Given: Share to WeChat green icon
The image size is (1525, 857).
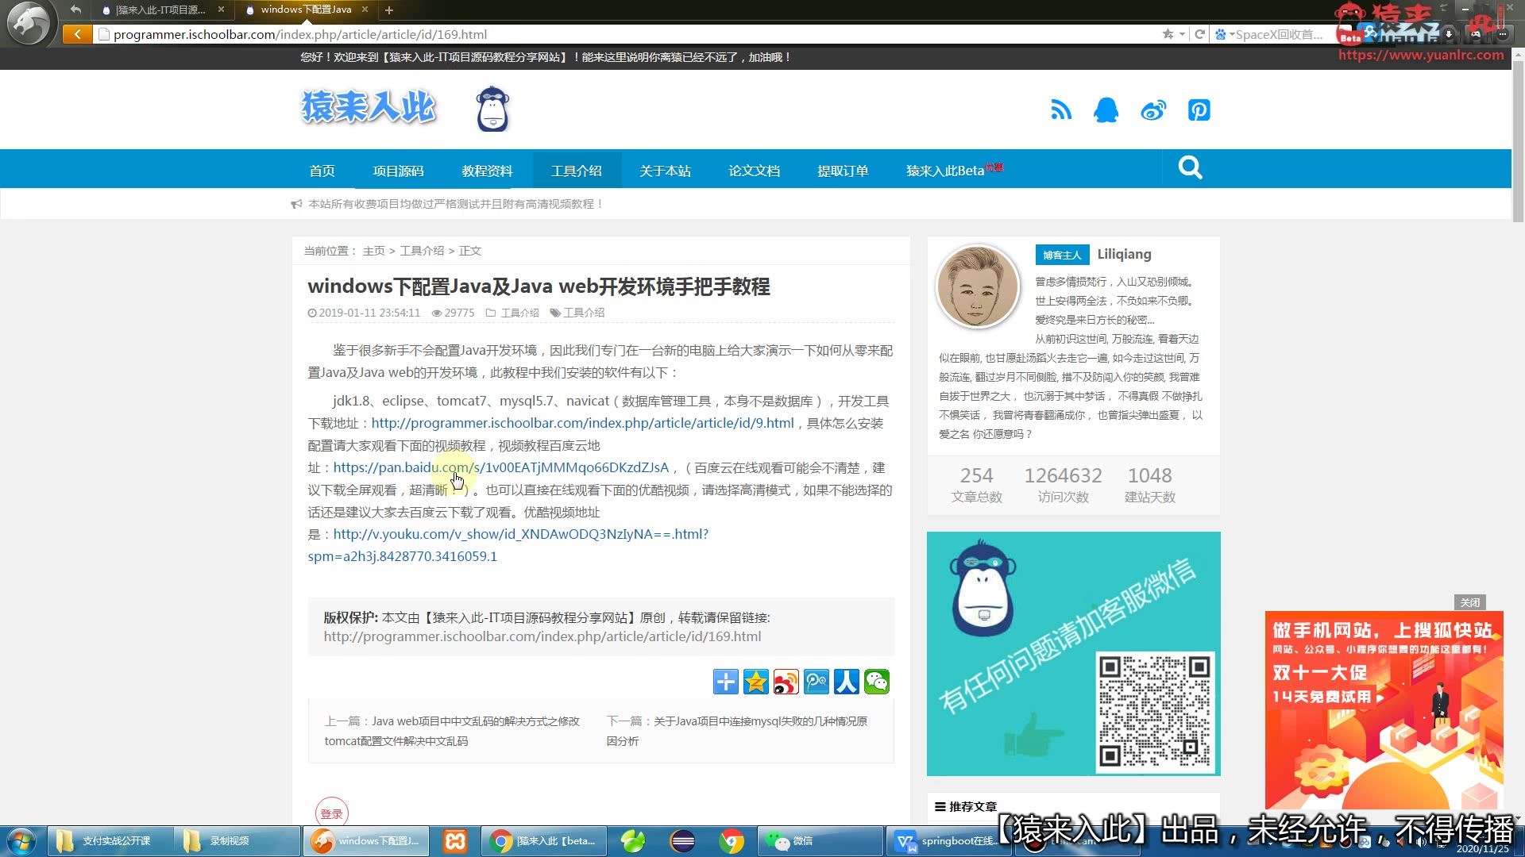Looking at the screenshot, I should coord(876,682).
